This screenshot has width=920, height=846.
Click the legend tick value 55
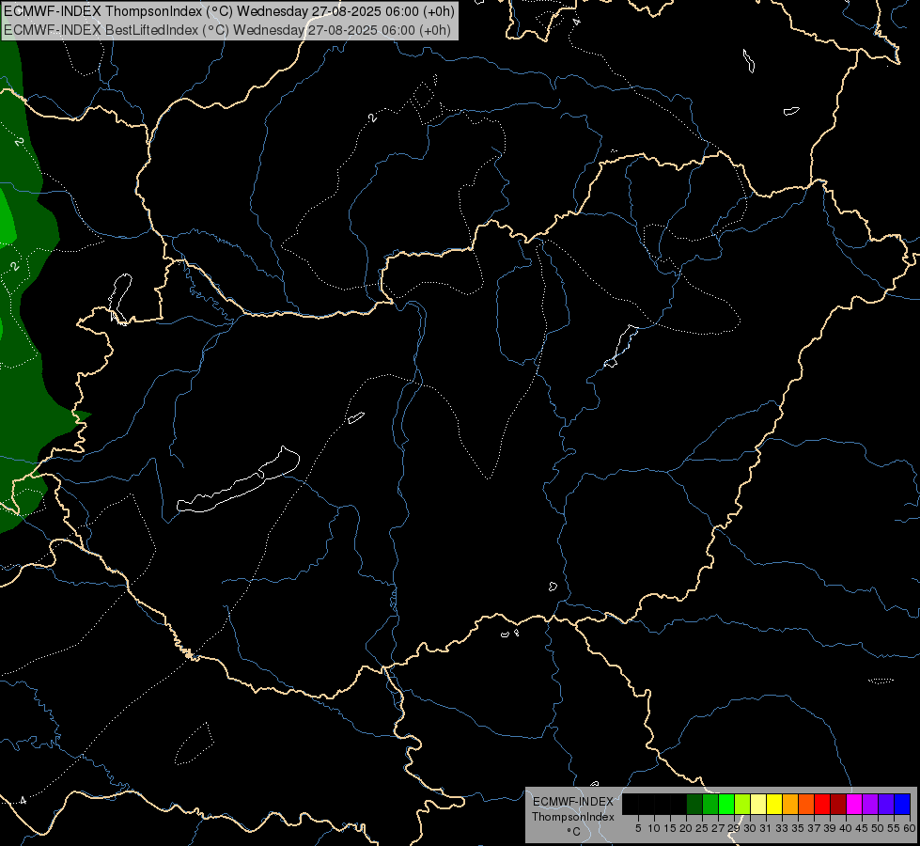893,828
